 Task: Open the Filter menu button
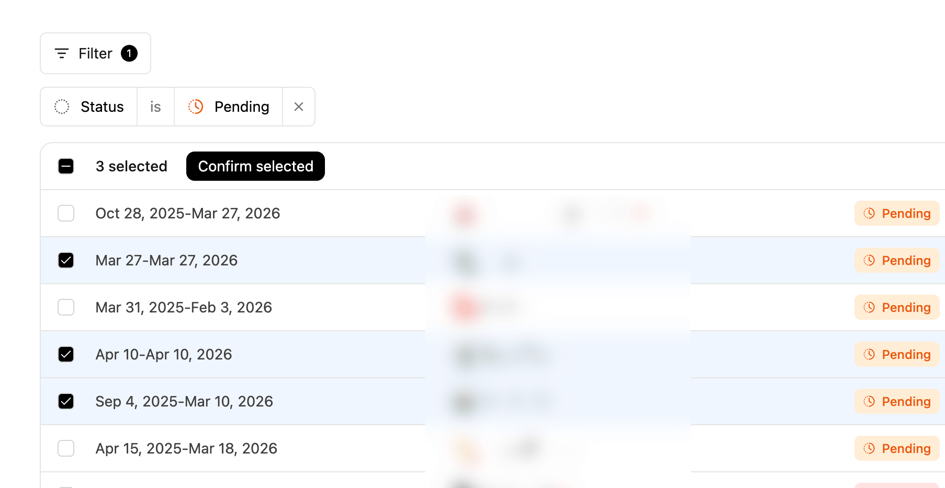[x=96, y=53]
